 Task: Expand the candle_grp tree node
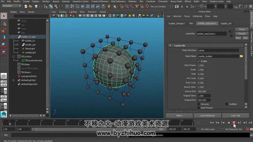coord(17,45)
